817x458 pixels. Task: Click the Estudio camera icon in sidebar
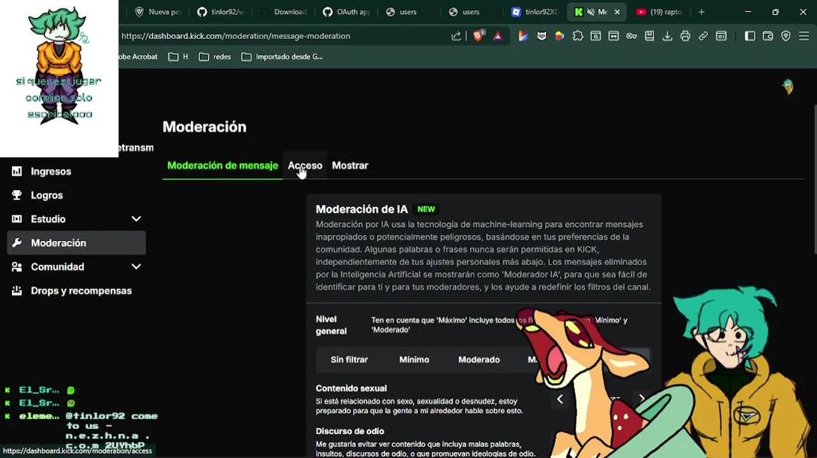(17, 219)
